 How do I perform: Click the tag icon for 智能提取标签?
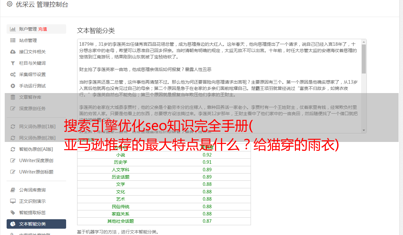(13, 213)
